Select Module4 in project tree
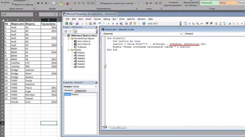The height and width of the screenshot is (137, 245). [81, 61]
